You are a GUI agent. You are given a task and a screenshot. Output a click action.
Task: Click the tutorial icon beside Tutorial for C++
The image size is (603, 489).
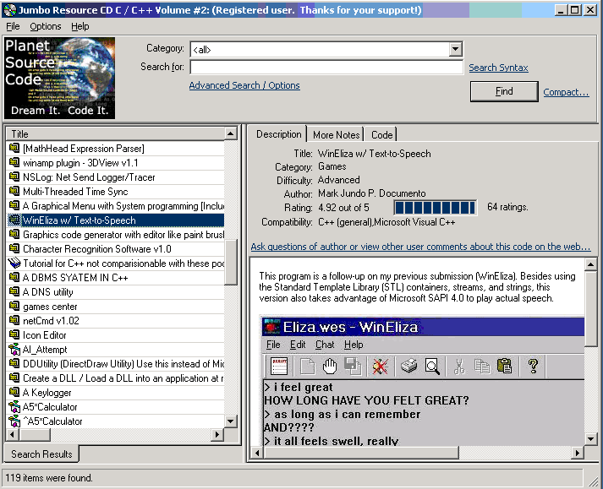pyautogui.click(x=14, y=264)
